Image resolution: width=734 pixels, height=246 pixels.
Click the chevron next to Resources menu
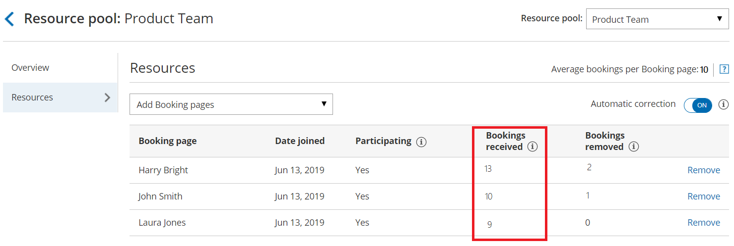click(x=107, y=98)
